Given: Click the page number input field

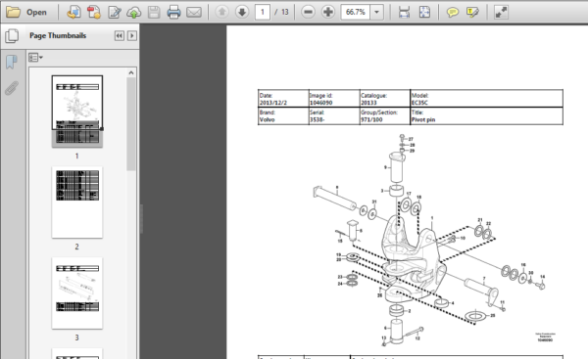Looking at the screenshot, I should coord(263,12).
